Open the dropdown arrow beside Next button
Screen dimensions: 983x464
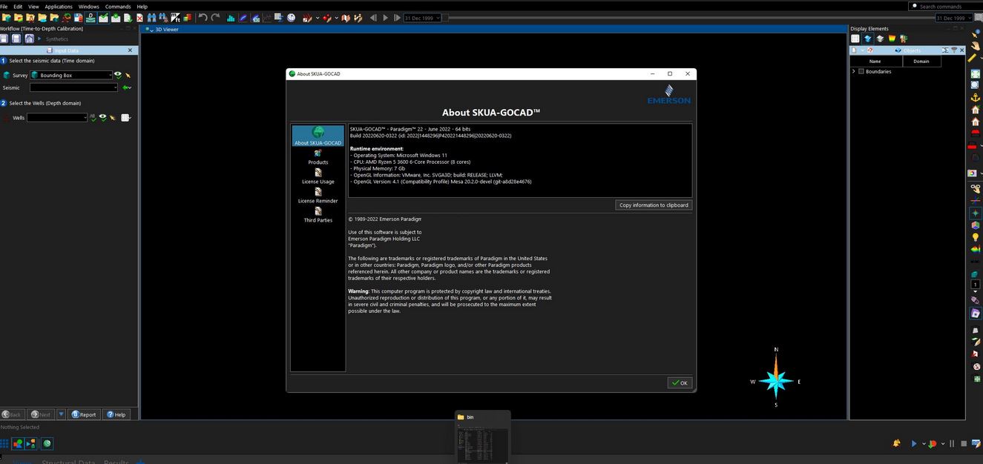(x=62, y=414)
